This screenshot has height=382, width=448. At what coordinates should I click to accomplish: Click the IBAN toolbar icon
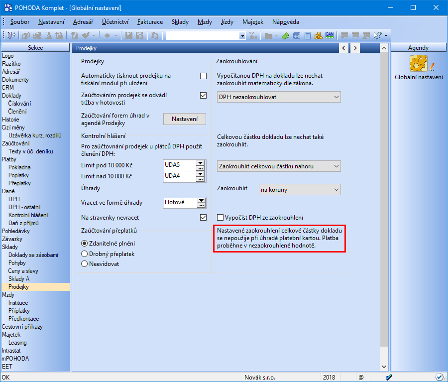click(330, 35)
